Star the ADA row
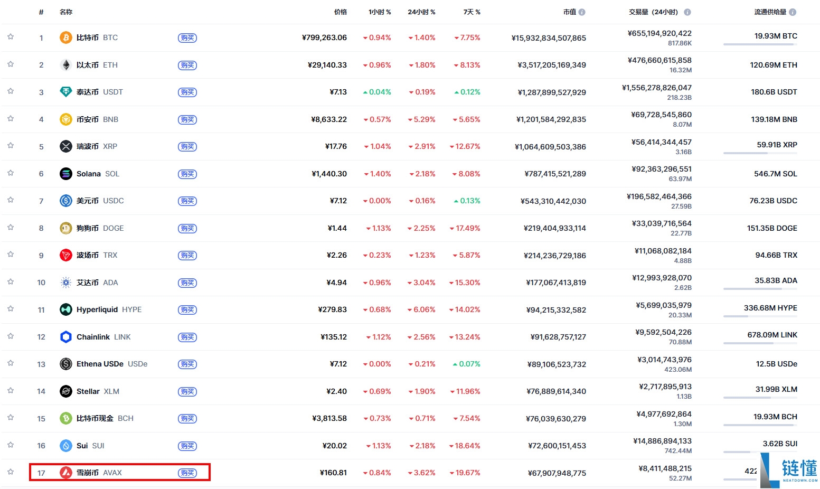Image resolution: width=820 pixels, height=489 pixels. pos(11,281)
